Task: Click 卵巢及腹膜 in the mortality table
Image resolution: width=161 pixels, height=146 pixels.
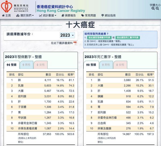Action: click(104, 128)
